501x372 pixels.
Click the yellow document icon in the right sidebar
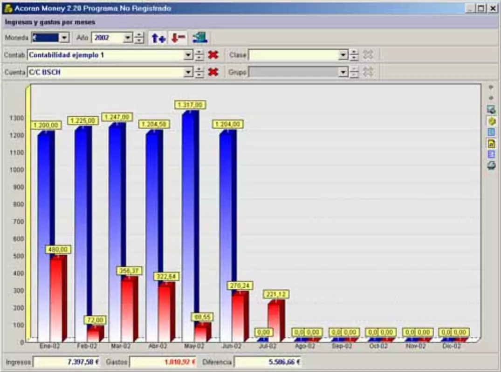(491, 143)
